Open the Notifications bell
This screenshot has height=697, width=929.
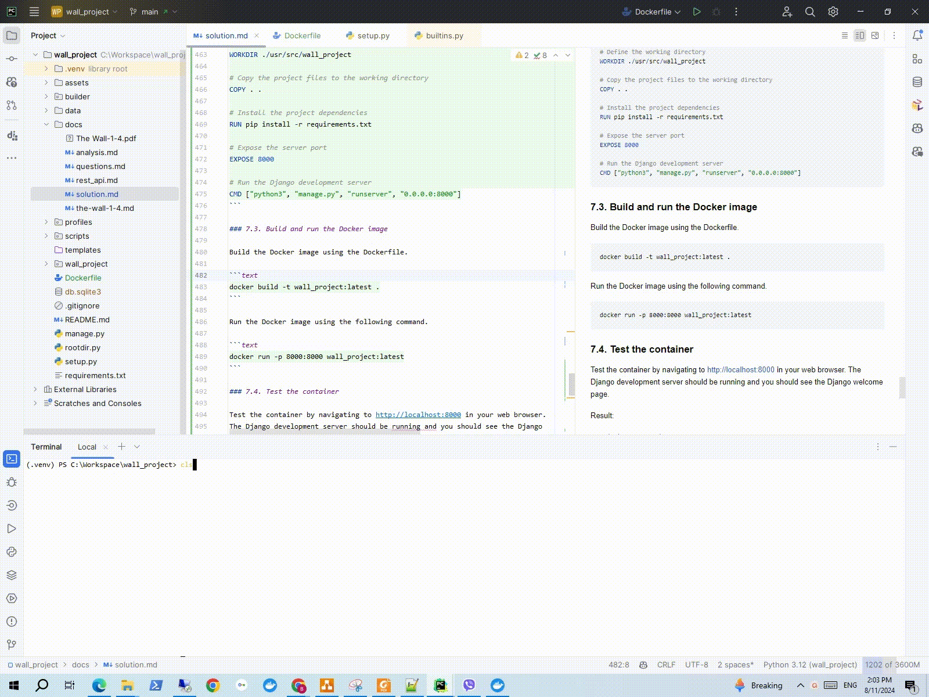click(x=917, y=35)
